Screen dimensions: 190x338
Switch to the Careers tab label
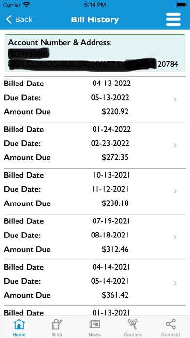[x=132, y=335]
